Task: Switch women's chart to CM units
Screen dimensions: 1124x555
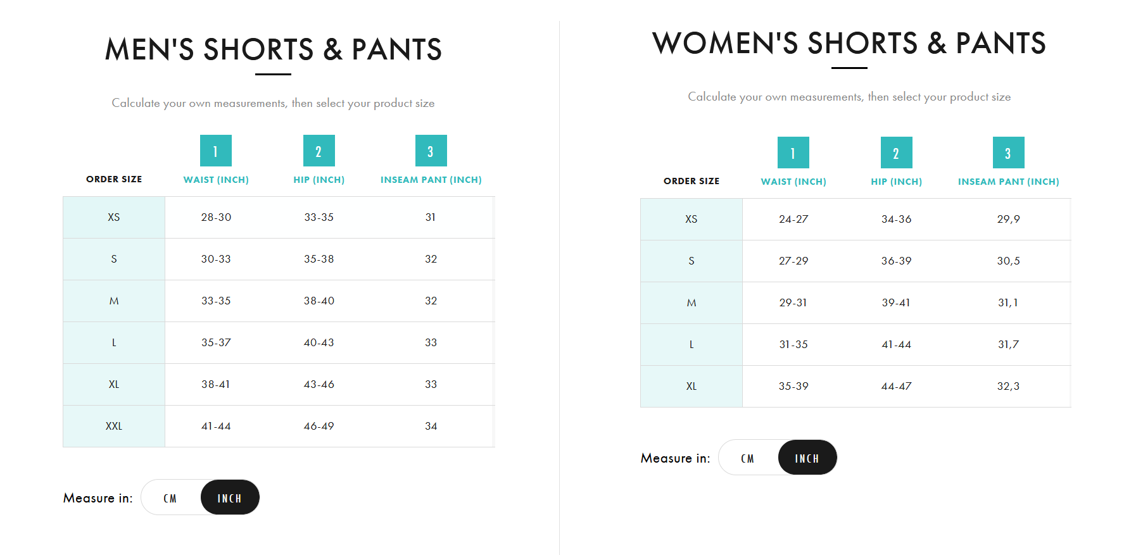Action: tap(747, 458)
